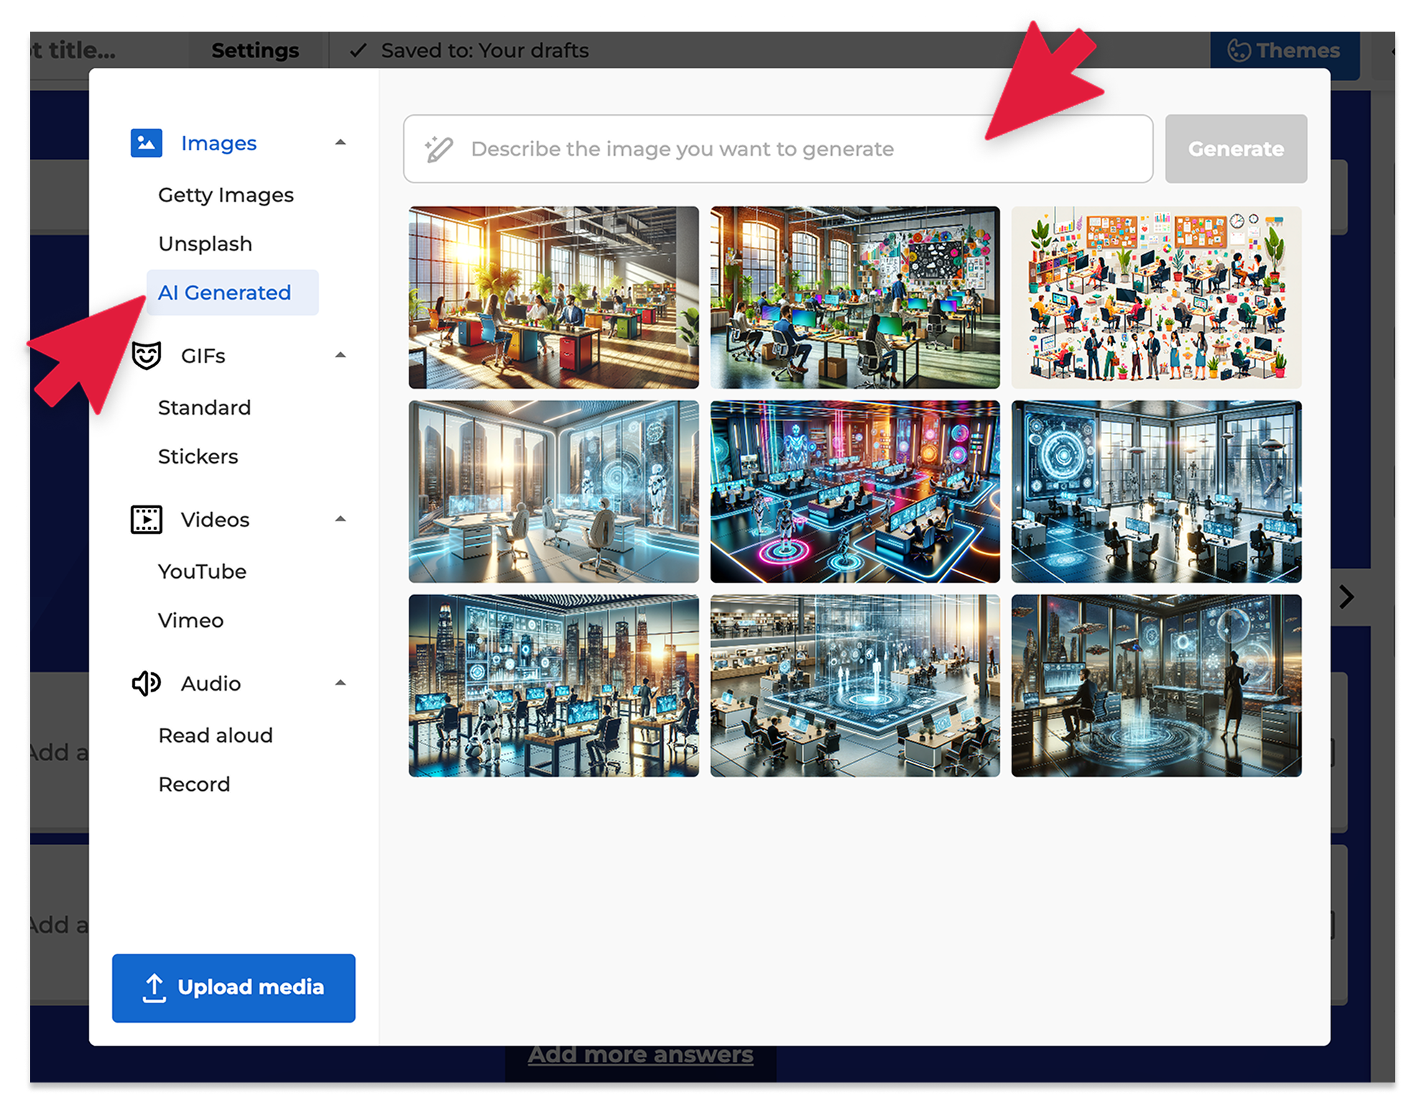Open Getty Images source
Viewport: 1401px width, 1094px height.
[x=226, y=195]
